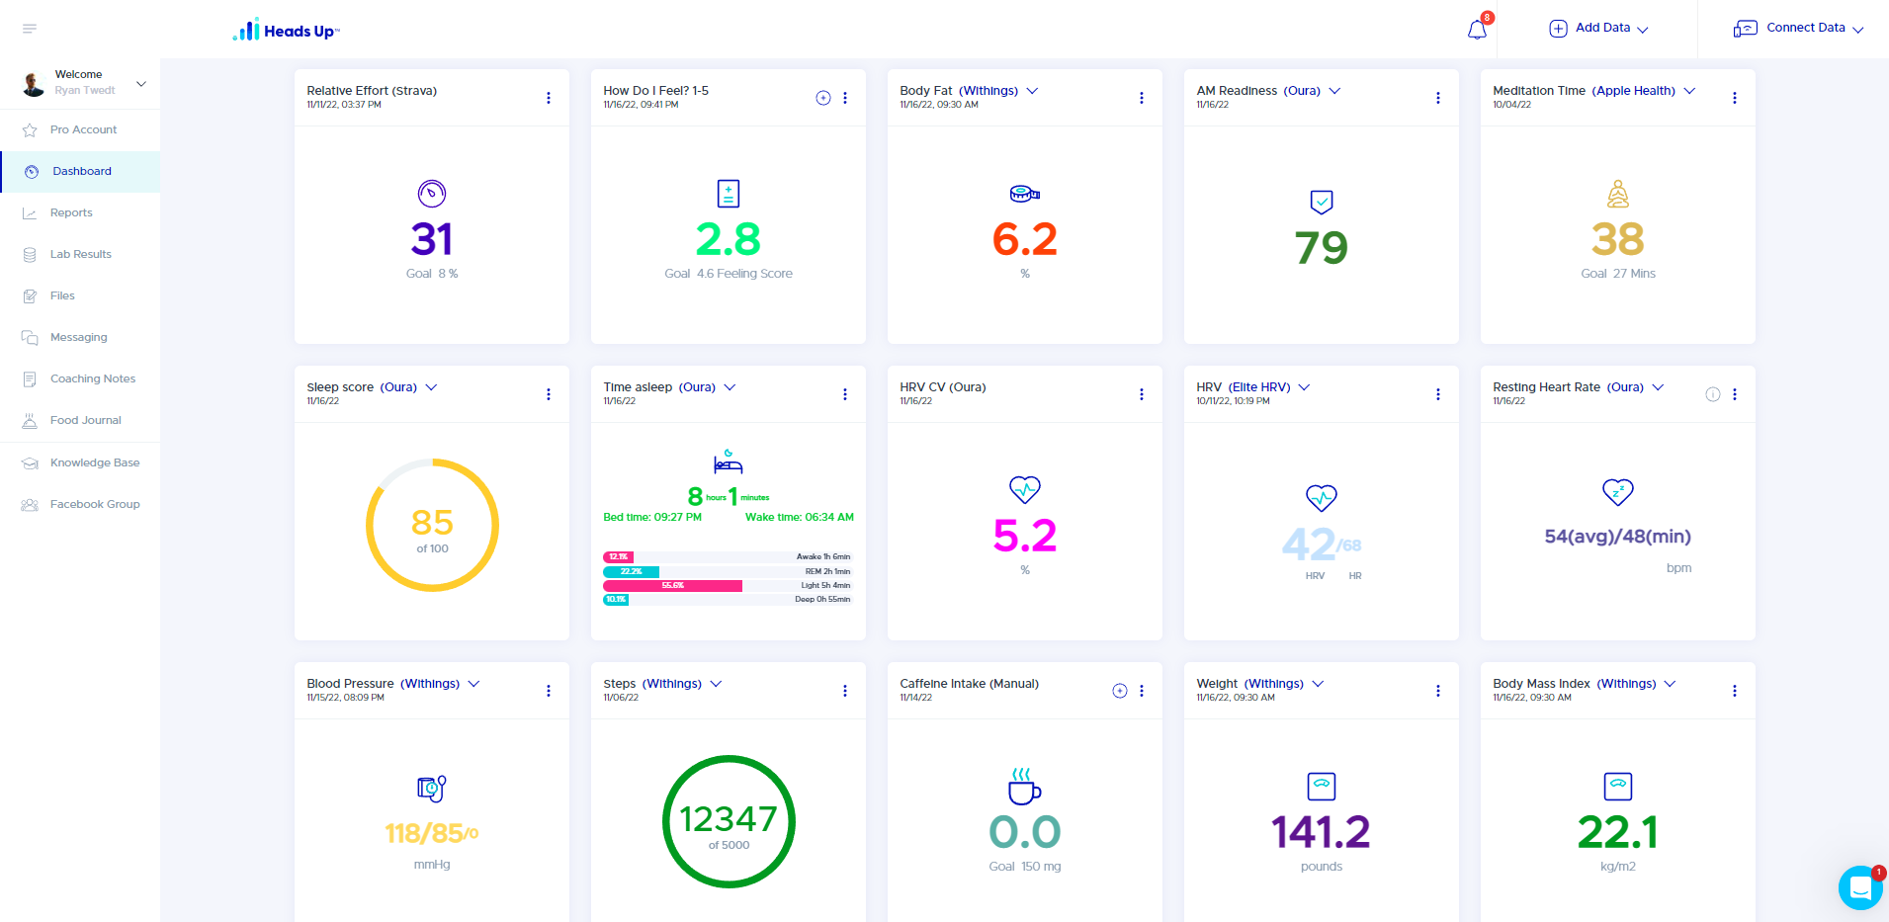Expand Sleep score source chevron

coord(431,387)
